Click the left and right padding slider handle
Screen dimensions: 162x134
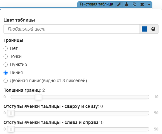(11, 129)
